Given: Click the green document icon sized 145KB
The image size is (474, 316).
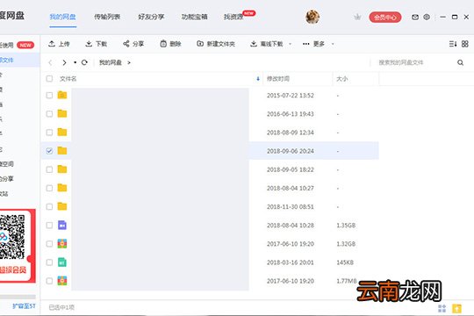Looking at the screenshot, I should click(62, 262).
